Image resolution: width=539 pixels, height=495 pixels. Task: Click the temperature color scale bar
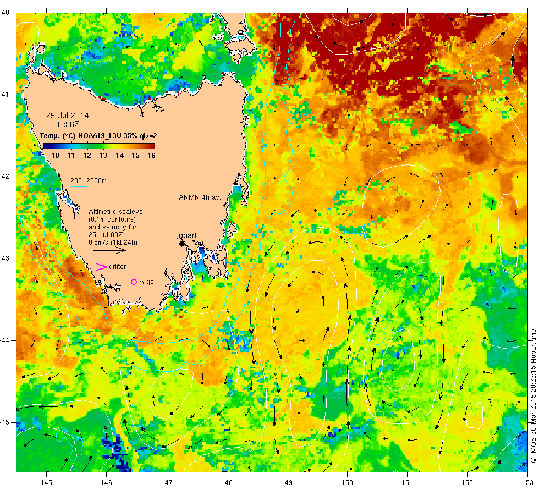(x=99, y=146)
